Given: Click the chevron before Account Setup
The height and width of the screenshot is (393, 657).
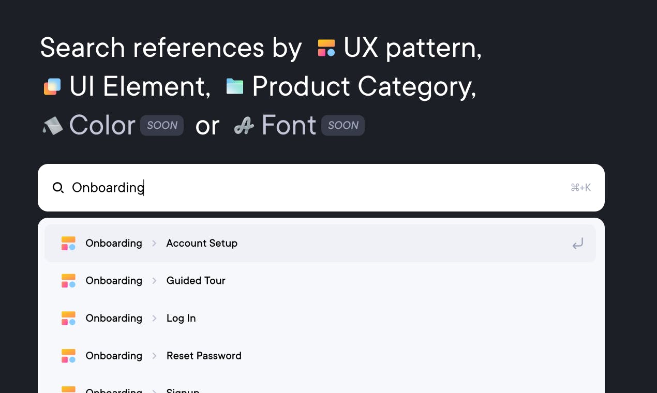Looking at the screenshot, I should 154,244.
